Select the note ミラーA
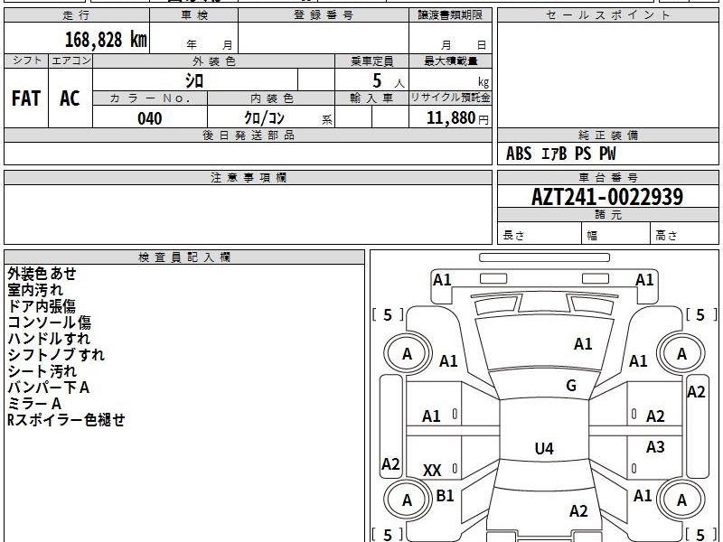723x542 pixels. coord(34,404)
